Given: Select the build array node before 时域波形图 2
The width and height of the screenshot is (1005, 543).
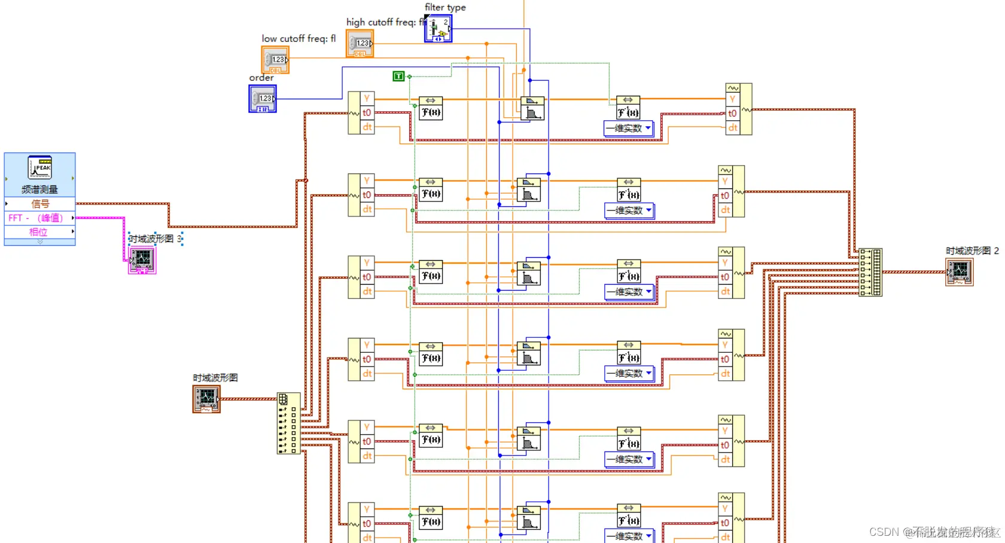Looking at the screenshot, I should [870, 272].
